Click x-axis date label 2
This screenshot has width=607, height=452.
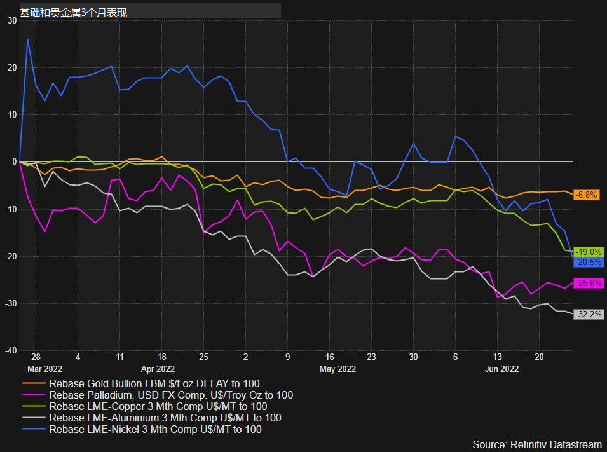coord(245,357)
